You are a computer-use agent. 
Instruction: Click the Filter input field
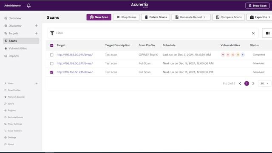(x=153, y=33)
